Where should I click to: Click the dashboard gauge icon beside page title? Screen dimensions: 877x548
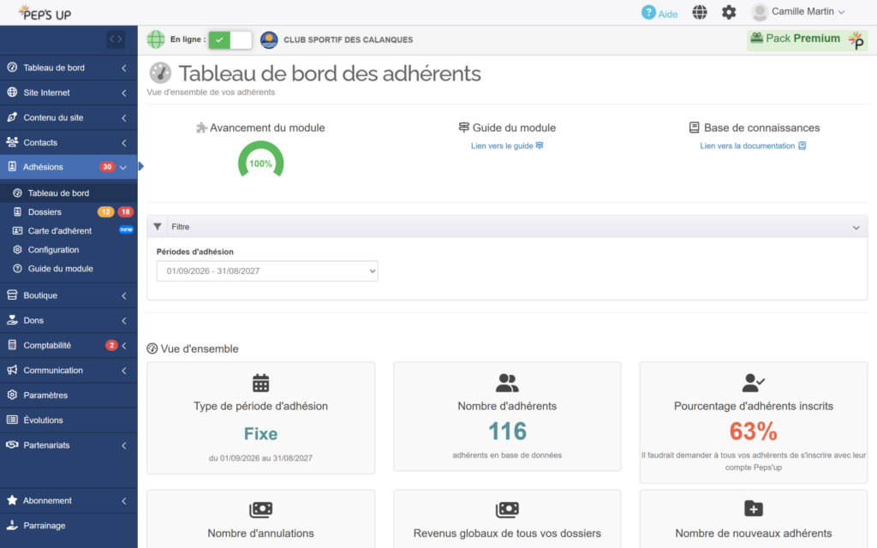point(160,74)
